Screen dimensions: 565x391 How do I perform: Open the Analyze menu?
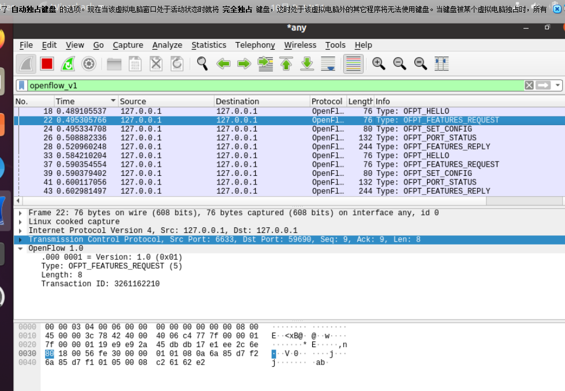tap(167, 45)
